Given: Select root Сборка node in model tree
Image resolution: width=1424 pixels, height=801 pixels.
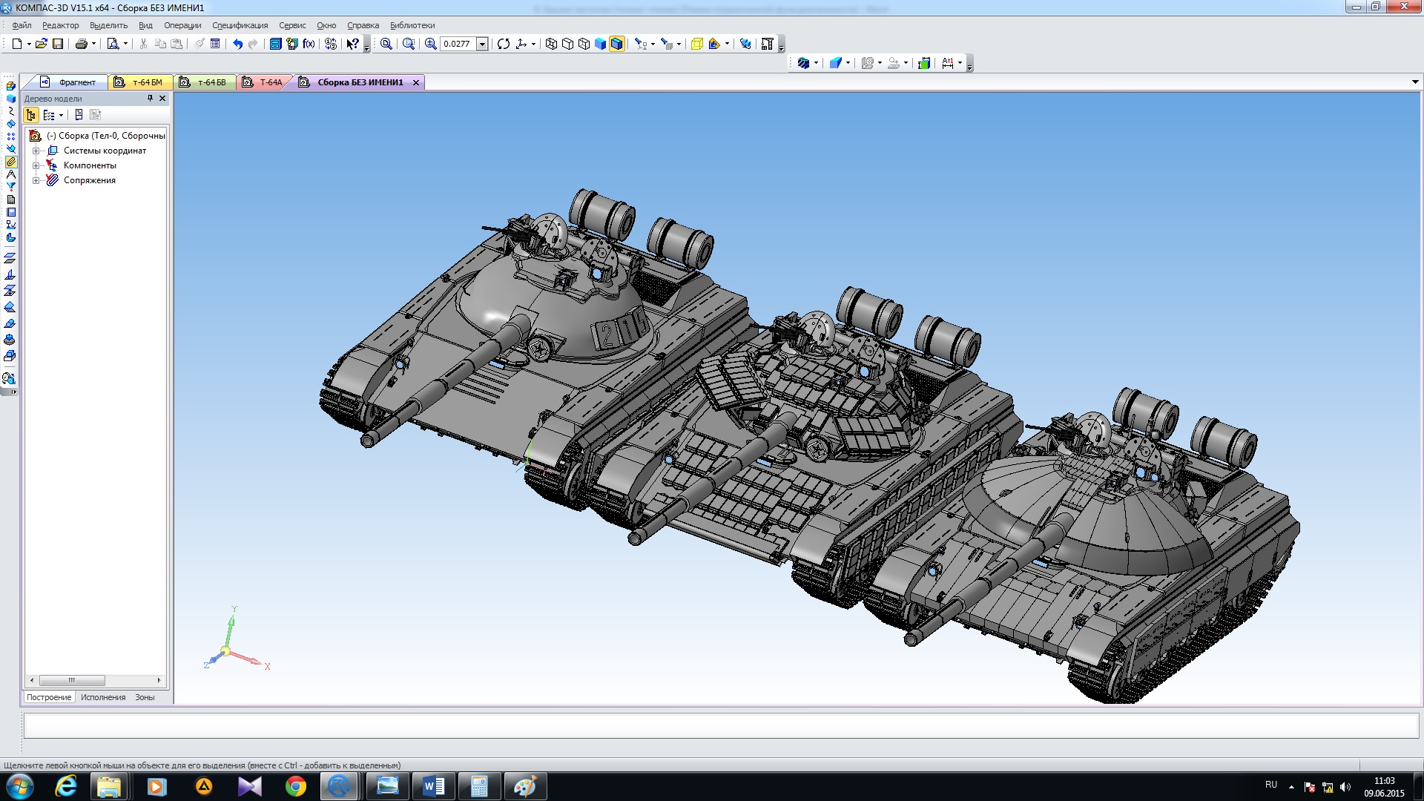Looking at the screenshot, I should pyautogui.click(x=105, y=136).
